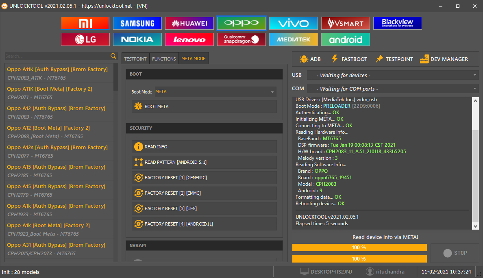This screenshot has width=483, height=278.
Task: Click the model list scrollbar thumb
Action: coord(116,77)
